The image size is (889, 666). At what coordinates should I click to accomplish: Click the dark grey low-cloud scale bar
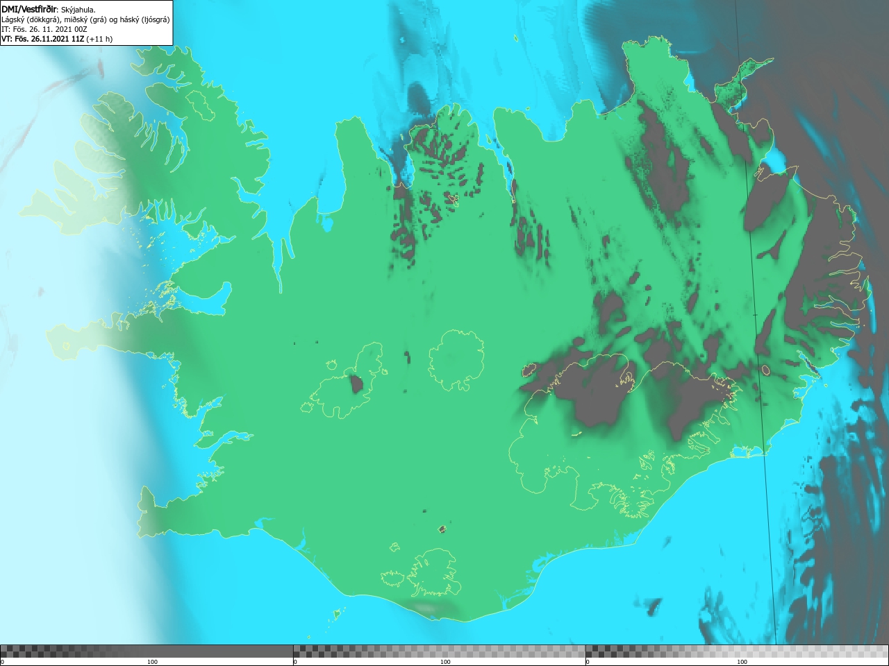tap(147, 651)
